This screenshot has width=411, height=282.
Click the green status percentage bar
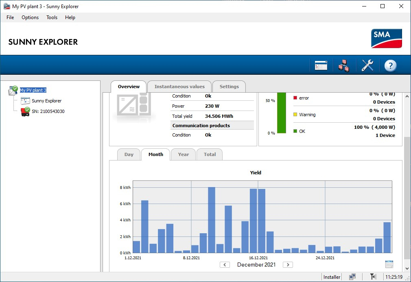pyautogui.click(x=282, y=113)
